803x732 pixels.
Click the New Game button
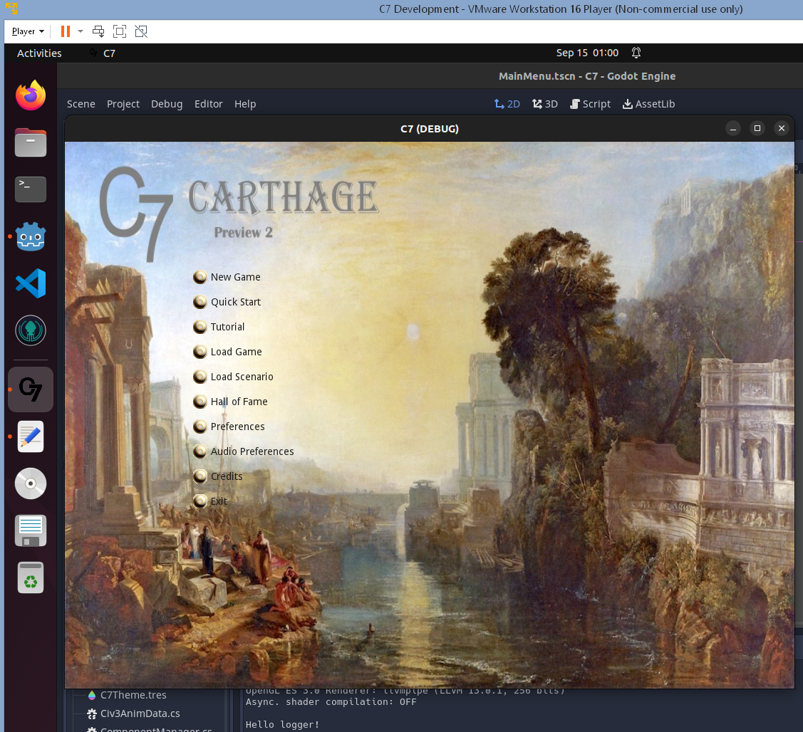click(x=235, y=277)
